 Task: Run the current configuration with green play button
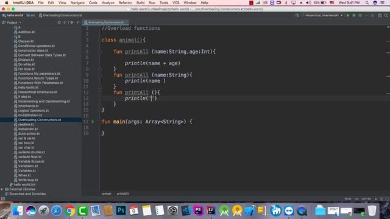click(348, 15)
